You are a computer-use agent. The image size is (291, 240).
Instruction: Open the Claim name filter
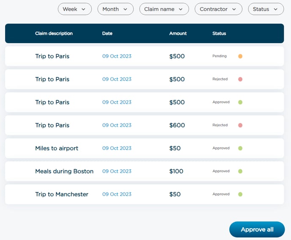tap(164, 9)
